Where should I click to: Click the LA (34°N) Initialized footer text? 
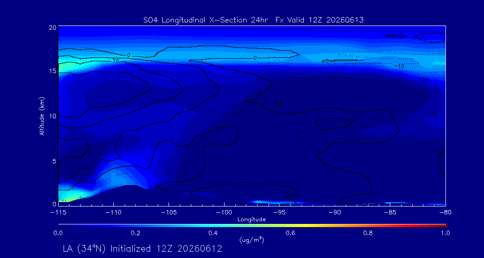click(143, 249)
